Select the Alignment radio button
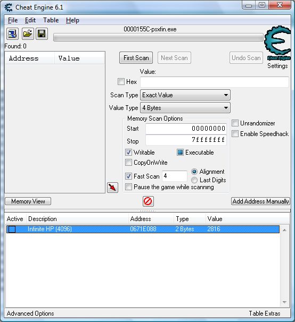295x322 pixels. pos(194,172)
